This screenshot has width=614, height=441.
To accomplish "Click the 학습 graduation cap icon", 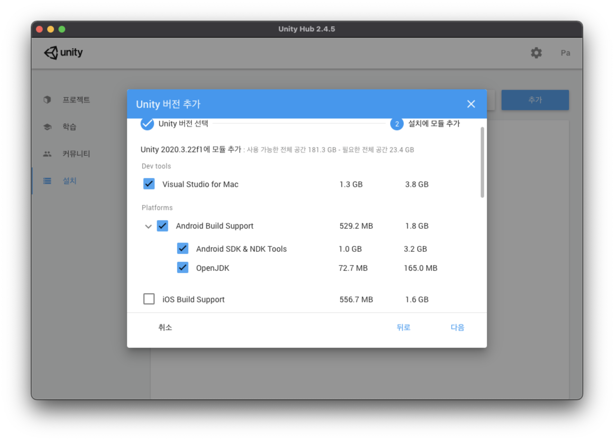I will [47, 127].
